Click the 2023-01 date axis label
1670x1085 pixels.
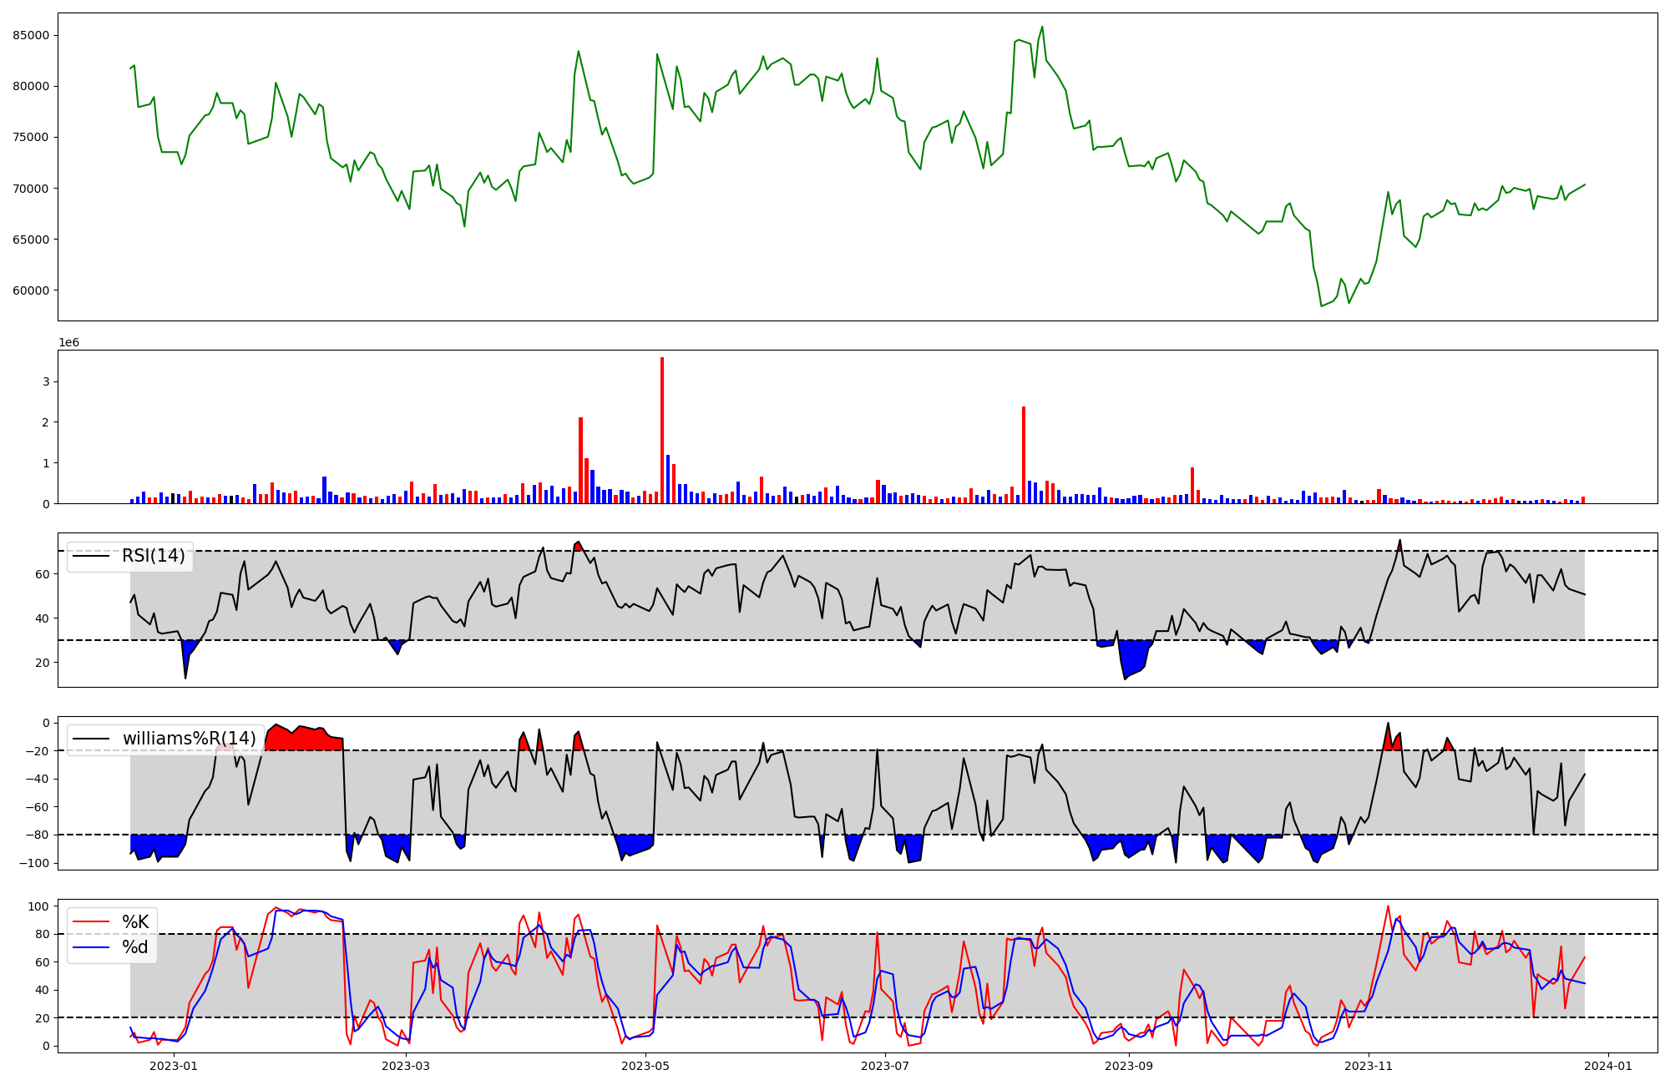pyautogui.click(x=174, y=1066)
